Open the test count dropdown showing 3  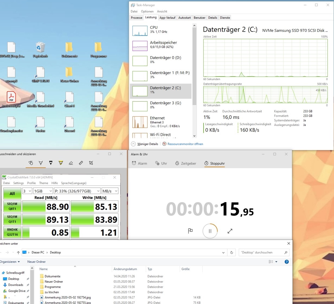coord(27,191)
